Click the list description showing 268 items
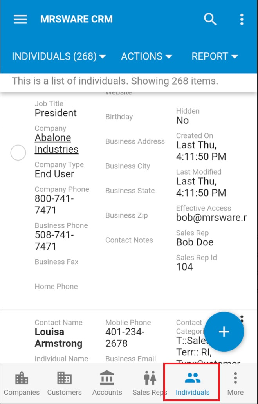This screenshot has height=404, width=258. point(115,81)
